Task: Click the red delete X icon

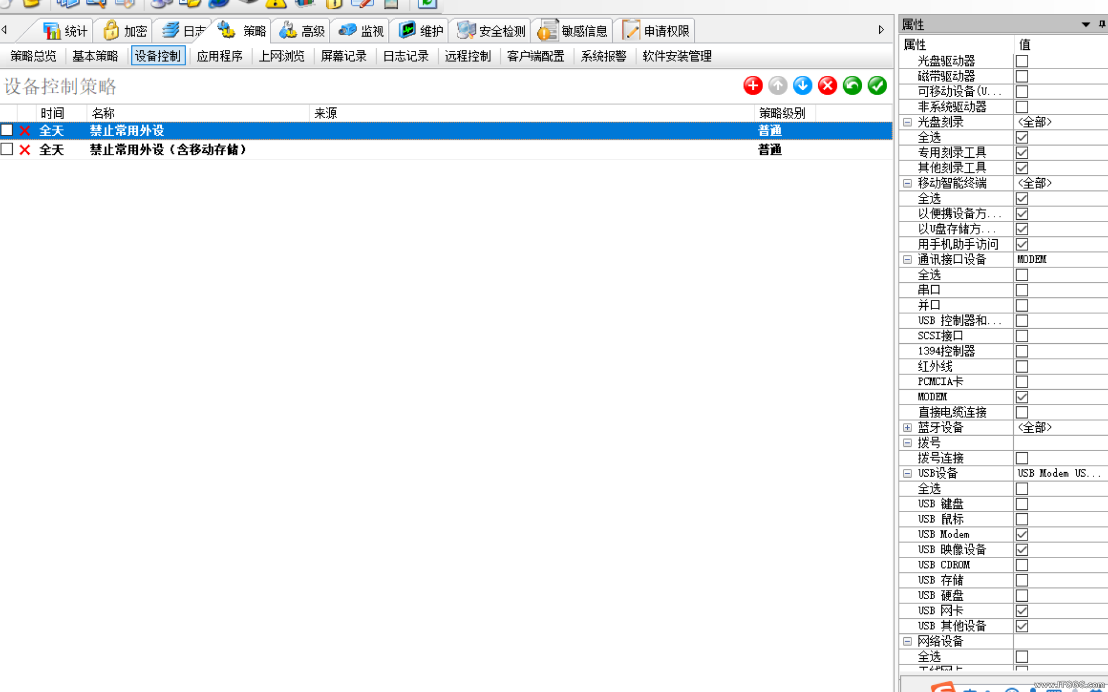Action: [x=828, y=86]
